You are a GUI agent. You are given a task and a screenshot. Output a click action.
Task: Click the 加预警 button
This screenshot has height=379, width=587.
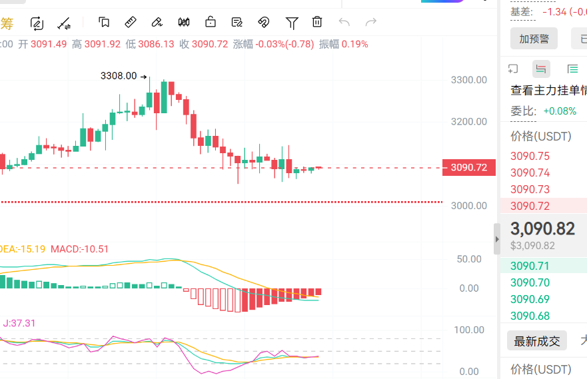tap(534, 39)
